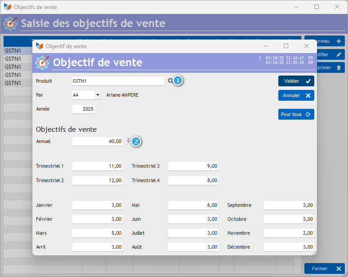The image size is (348, 277).
Task: Select the Trimestriel 2 value field
Action: pos(97,180)
